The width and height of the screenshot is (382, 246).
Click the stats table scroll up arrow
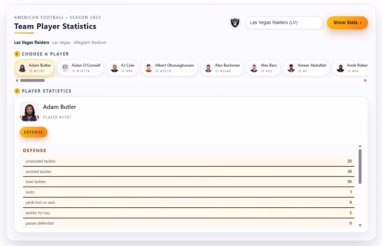coord(360,146)
